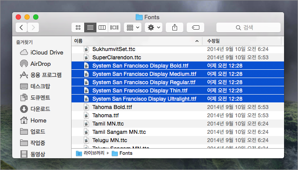Viewport: 298px width, 170px height.
Task: Click the file icon beside Telugu MN.ttc
Action: (x=86, y=140)
